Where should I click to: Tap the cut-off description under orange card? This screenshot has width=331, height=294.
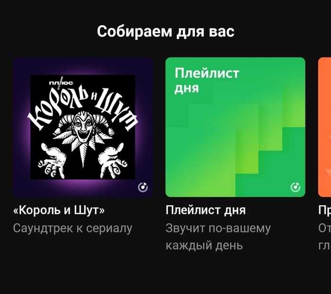pyautogui.click(x=325, y=237)
